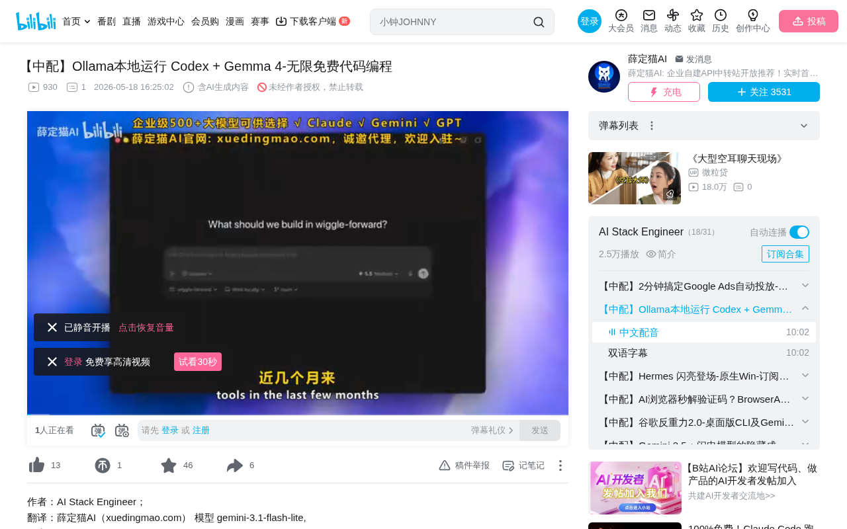Screen dimensions: 847x529
Task: Click 下载客户端 download link
Action: tap(312, 22)
